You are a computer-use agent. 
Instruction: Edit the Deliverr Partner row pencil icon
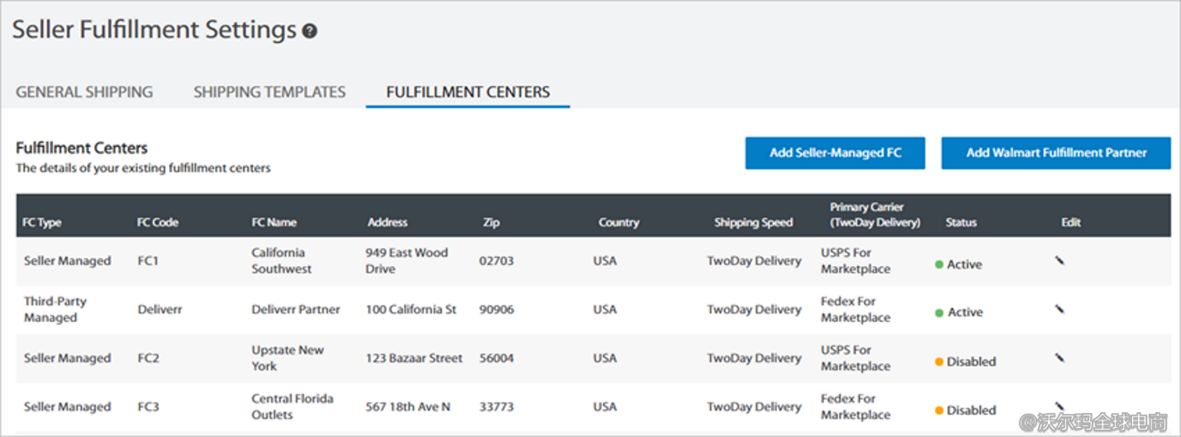[1060, 309]
